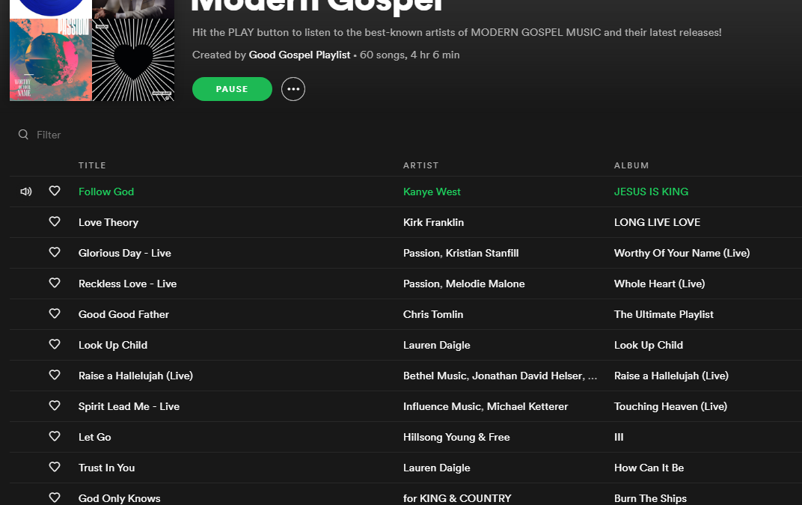Like the song Let Go

[55, 436]
